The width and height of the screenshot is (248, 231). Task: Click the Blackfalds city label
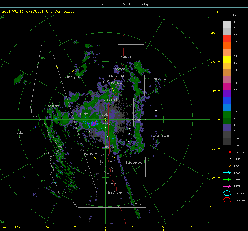point(117,76)
